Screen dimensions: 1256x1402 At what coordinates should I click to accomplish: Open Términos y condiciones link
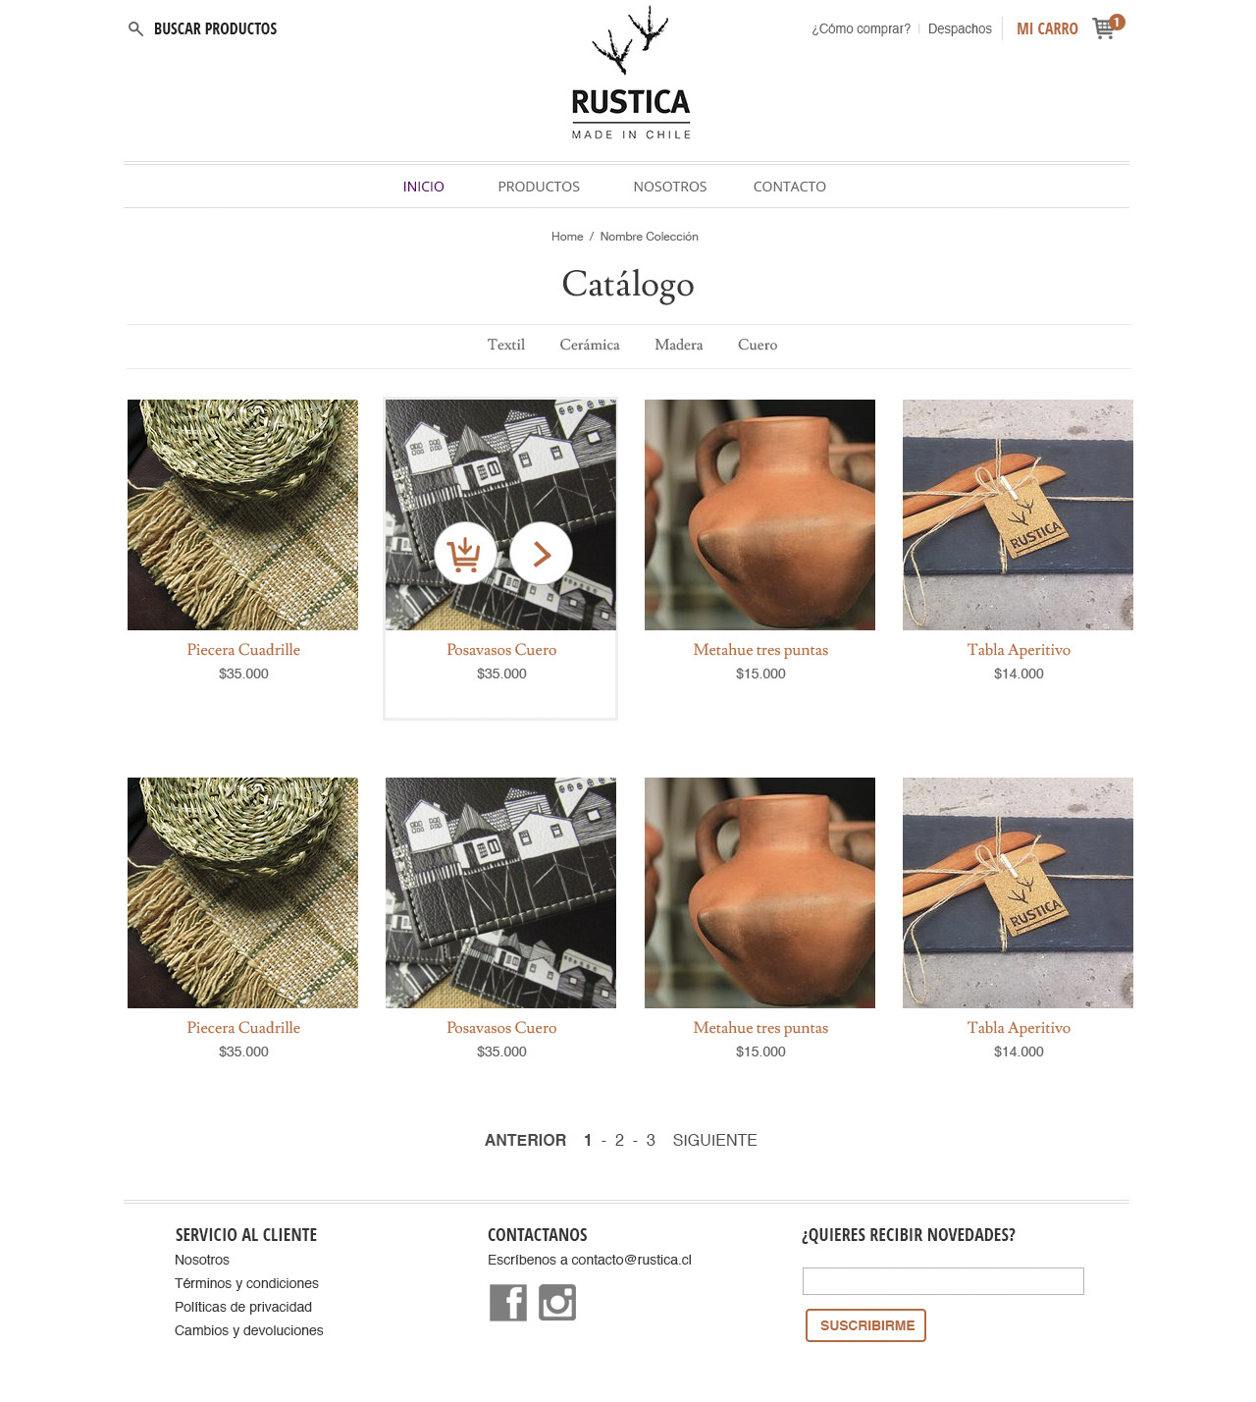pyautogui.click(x=246, y=1283)
